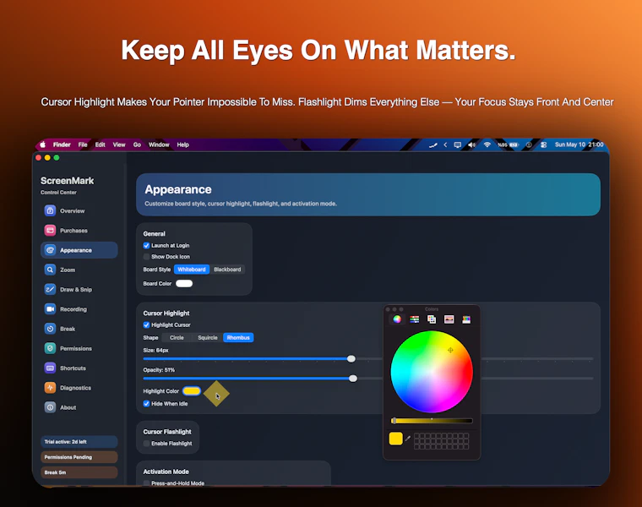The height and width of the screenshot is (507, 642).
Task: Click the Break 5m badge
Action: coord(79,472)
